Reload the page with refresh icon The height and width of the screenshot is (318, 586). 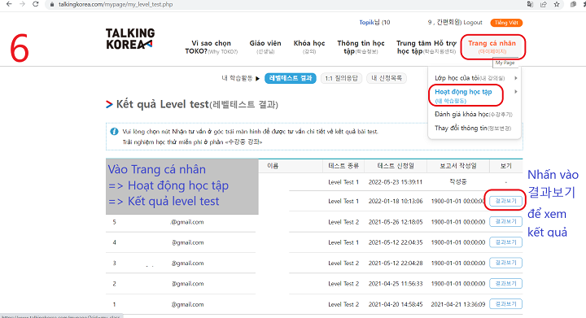36,4
